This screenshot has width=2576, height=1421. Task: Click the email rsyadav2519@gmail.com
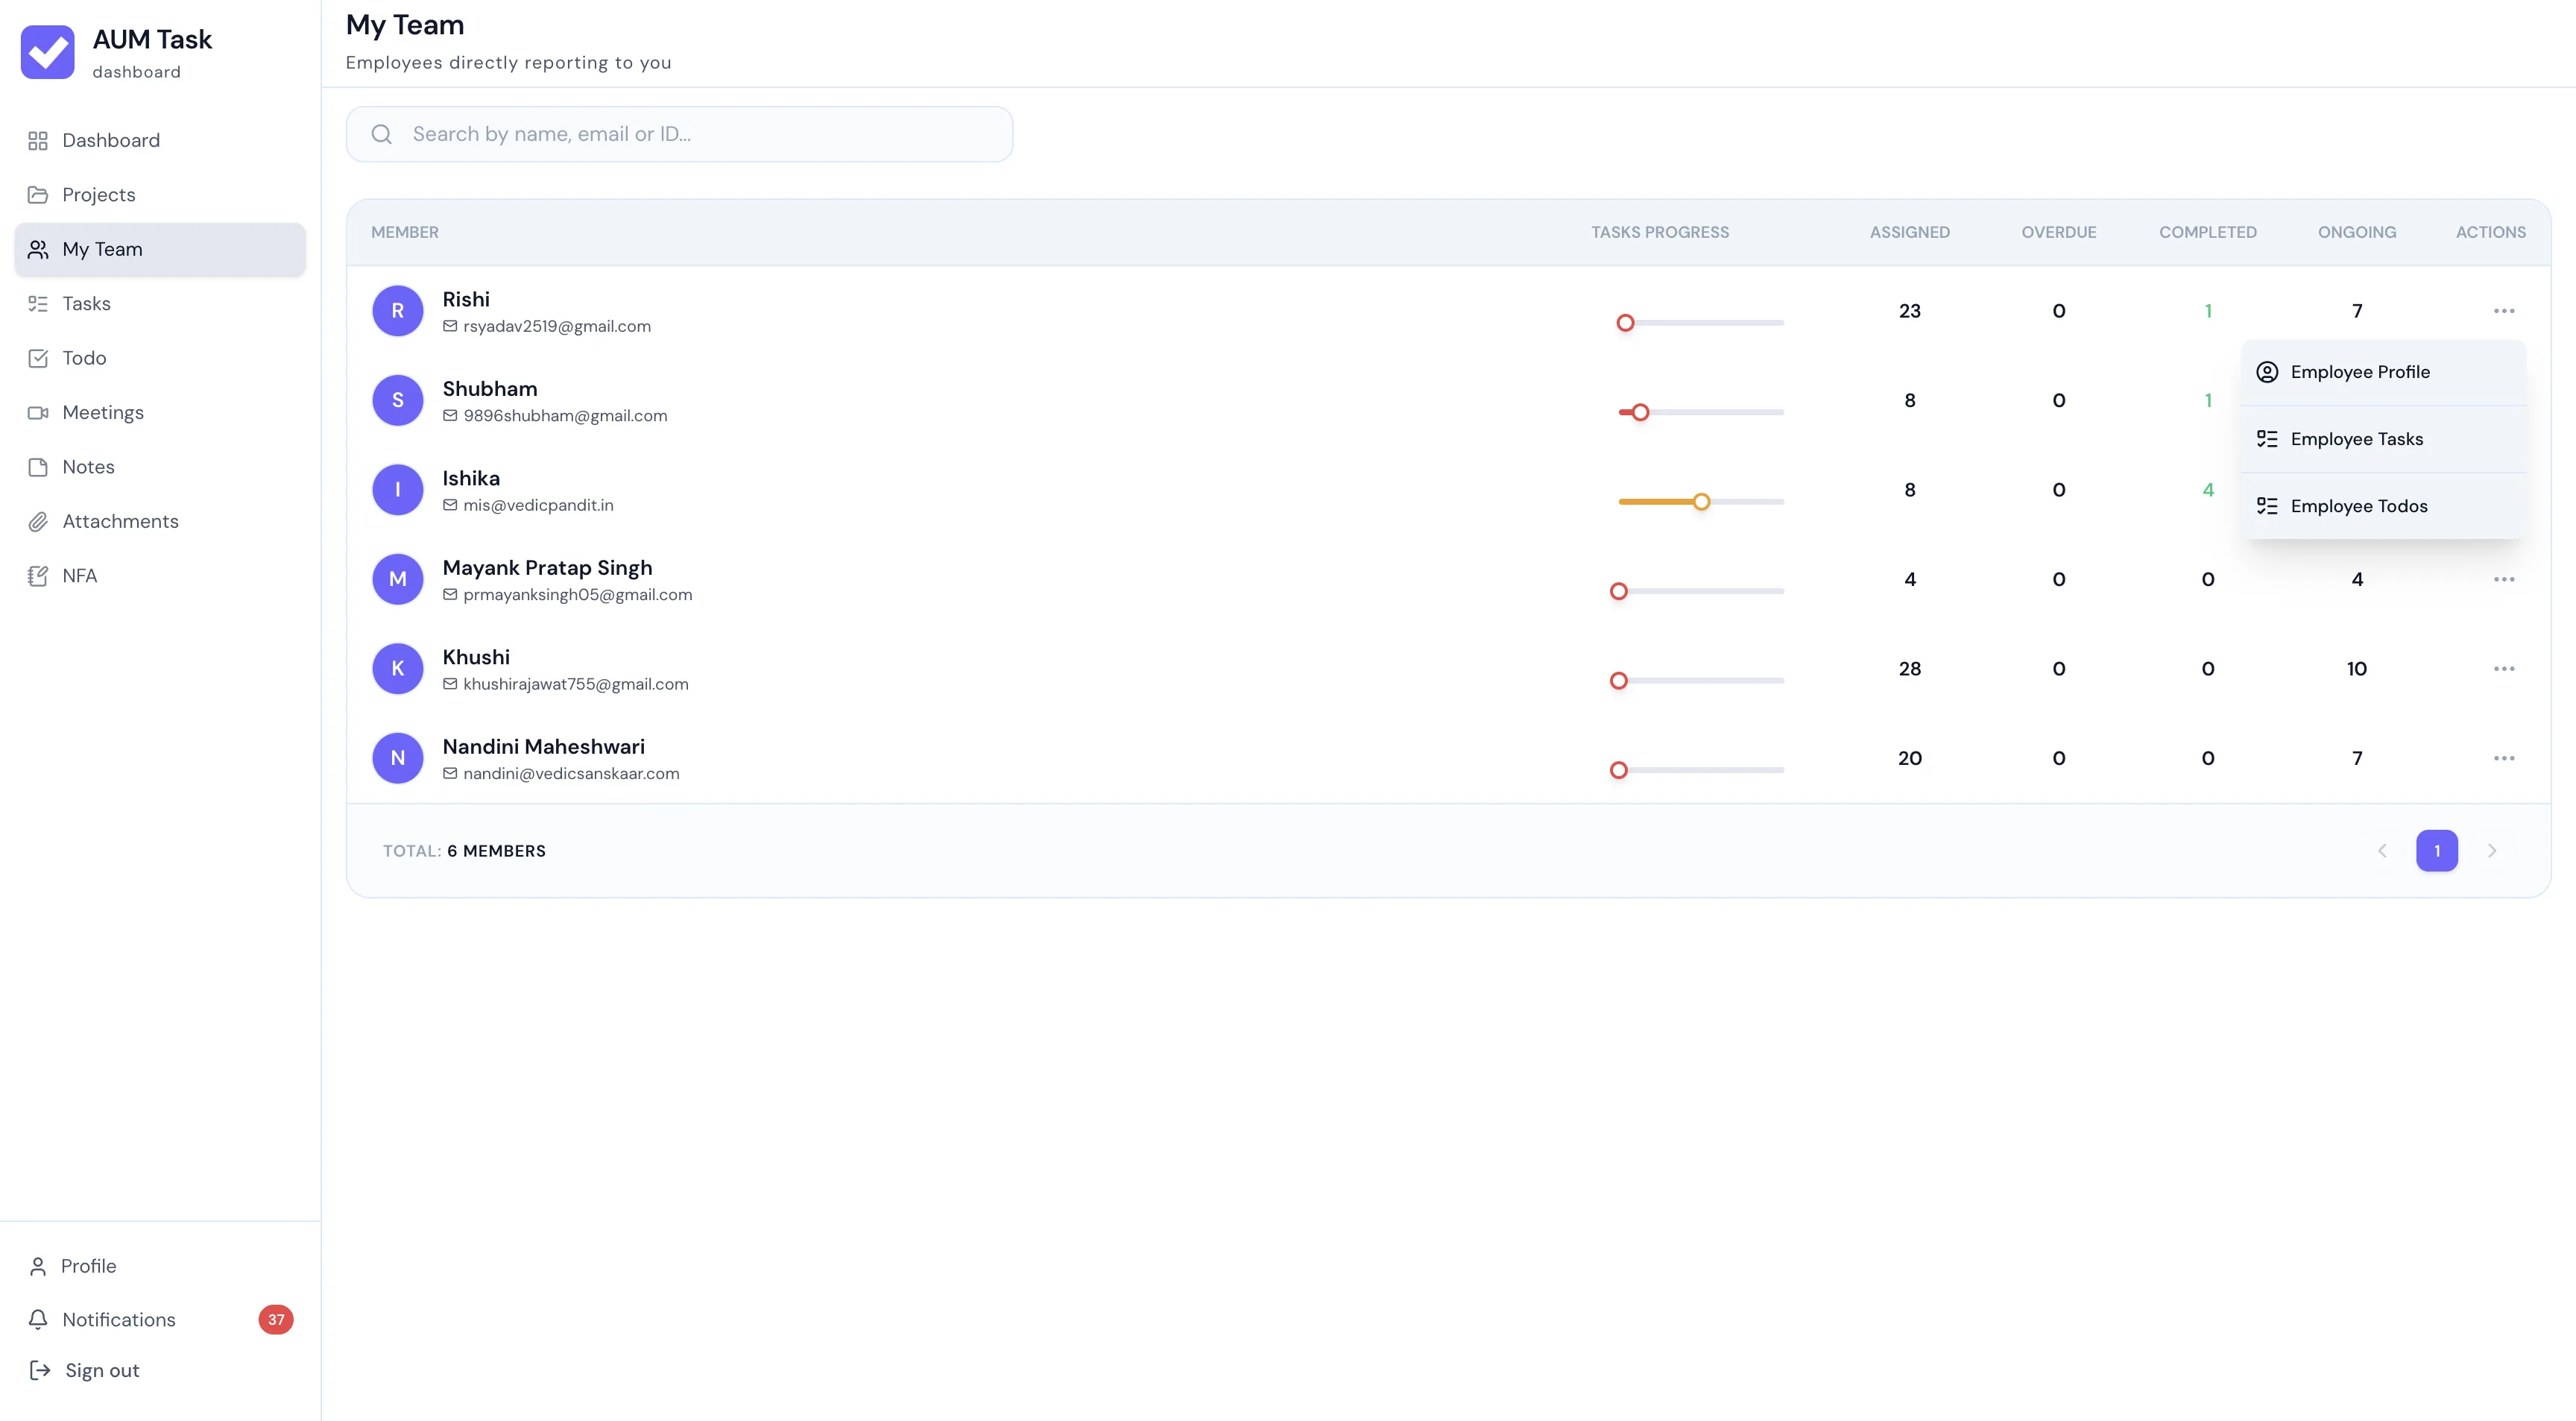coord(557,326)
